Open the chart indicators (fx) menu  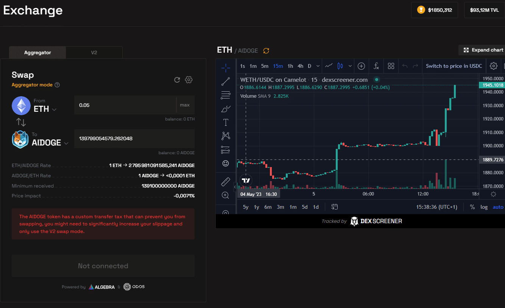[376, 66]
